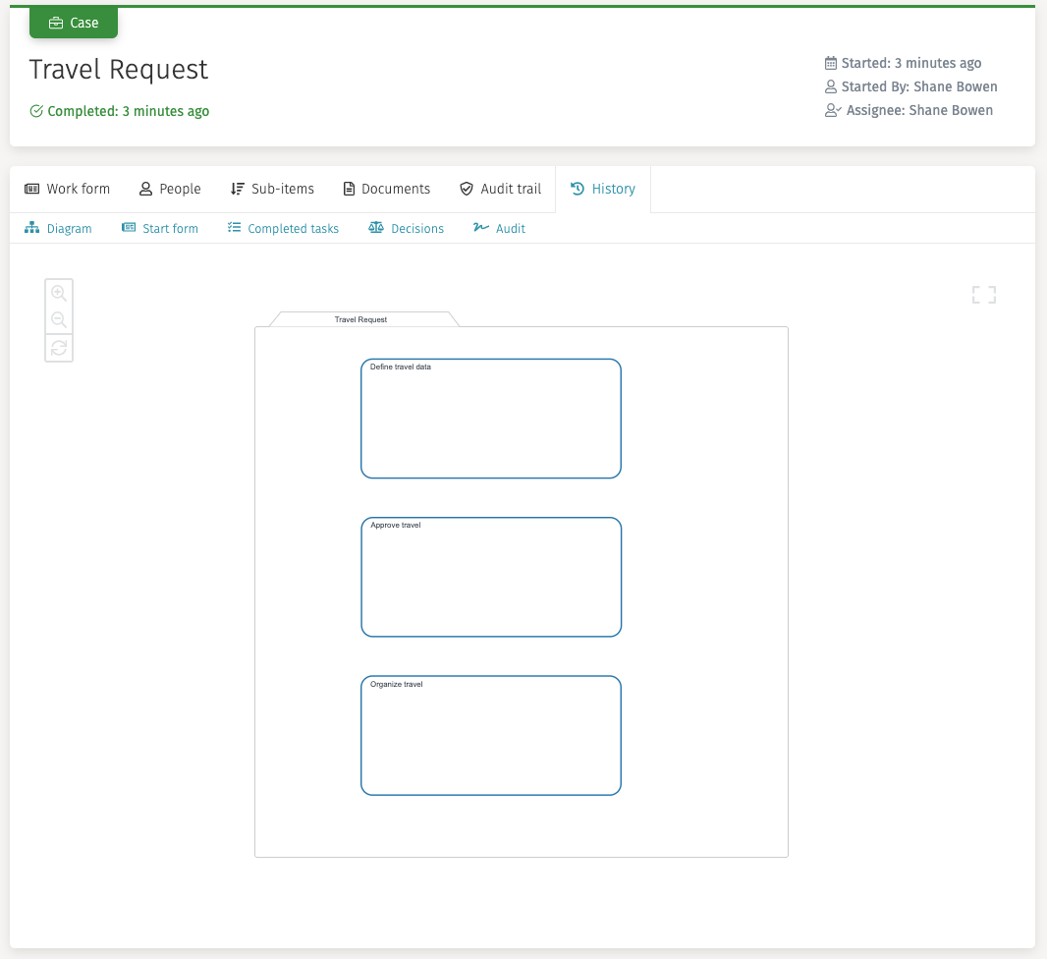Select the Organize travel task node

[491, 735]
